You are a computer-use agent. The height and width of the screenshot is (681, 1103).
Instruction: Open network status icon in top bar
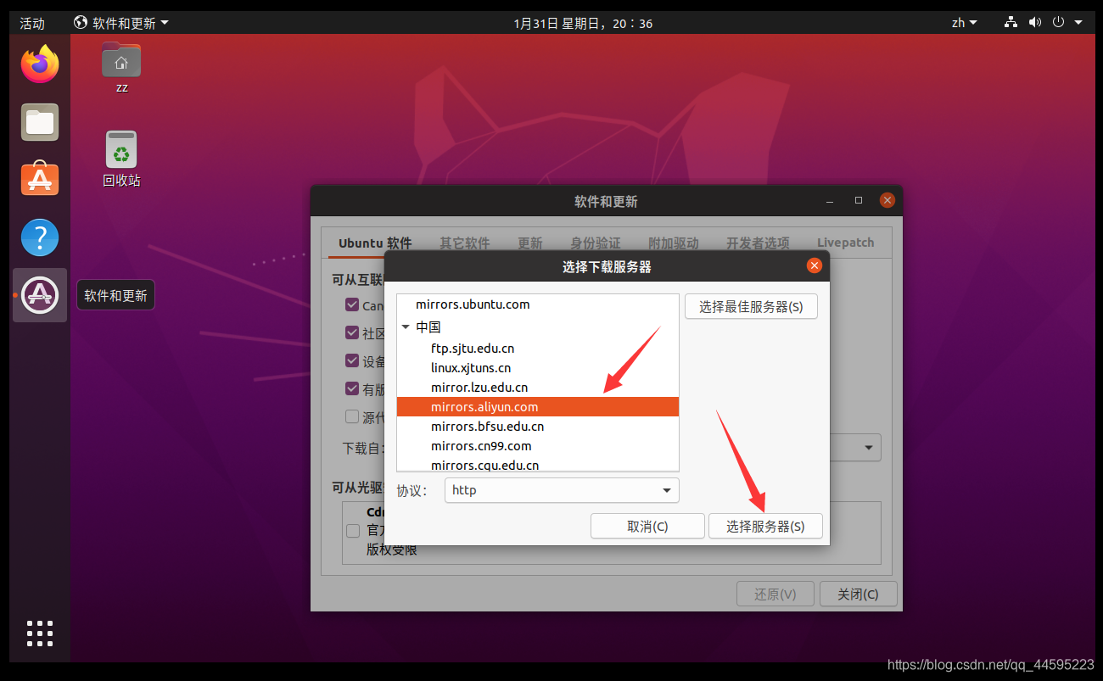pyautogui.click(x=1011, y=23)
